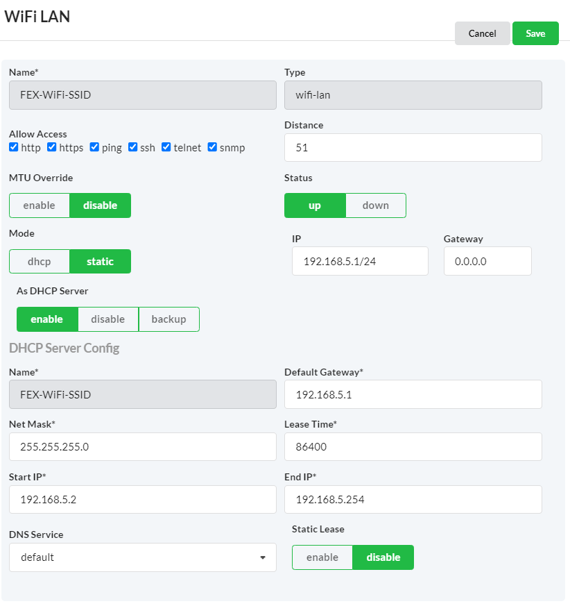Click the Gateway input field
Screen dimensions: 570x606
[487, 261]
